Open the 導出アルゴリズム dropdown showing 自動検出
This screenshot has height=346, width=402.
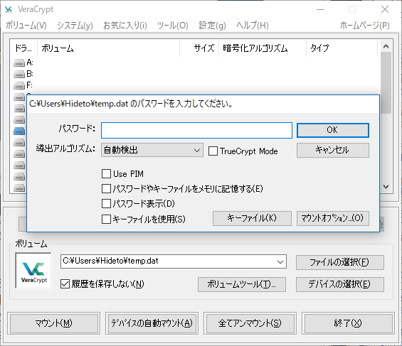click(152, 150)
